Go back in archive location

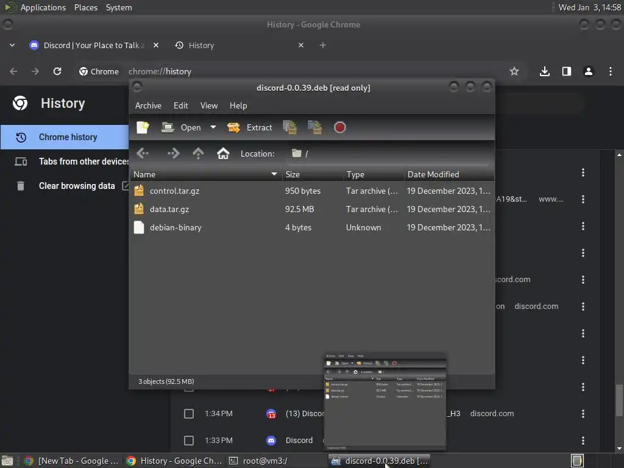click(x=143, y=153)
